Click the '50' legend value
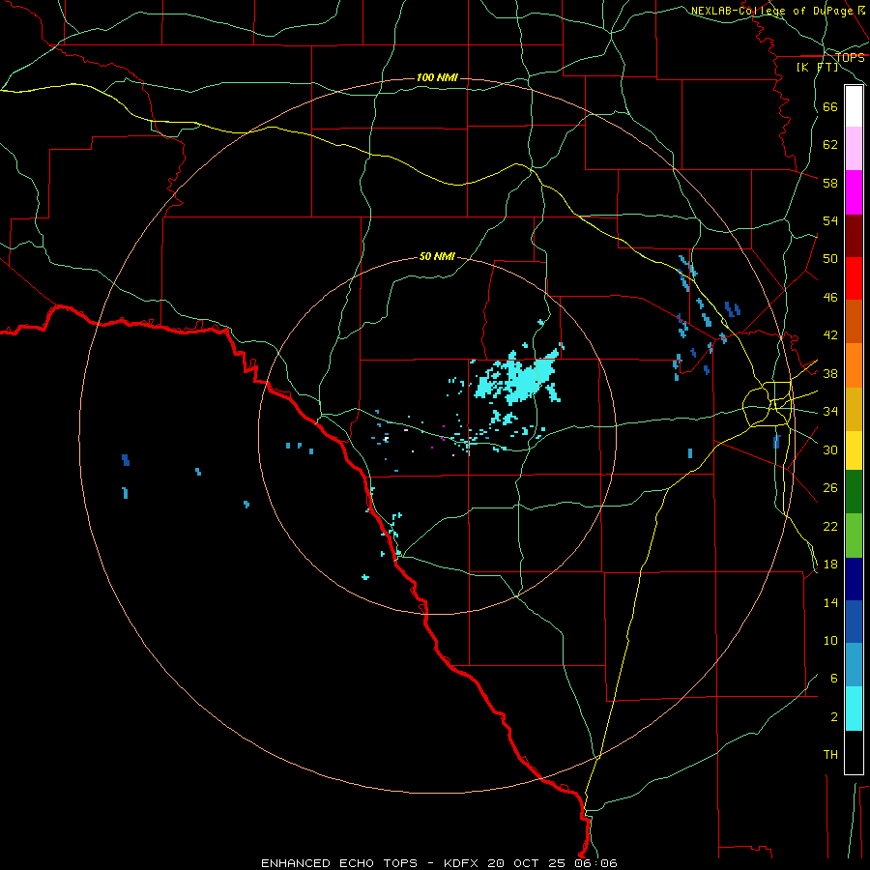This screenshot has width=870, height=870. [830, 259]
